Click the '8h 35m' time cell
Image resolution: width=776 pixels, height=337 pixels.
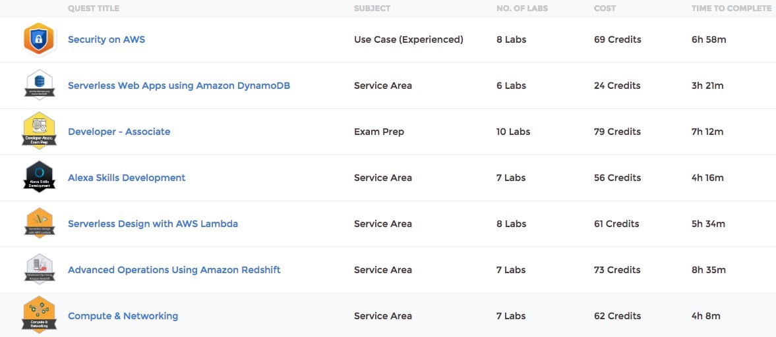point(709,270)
